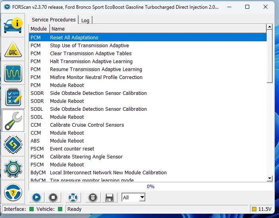Open the gear settings section
The width and height of the screenshot is (279, 218).
13,169
